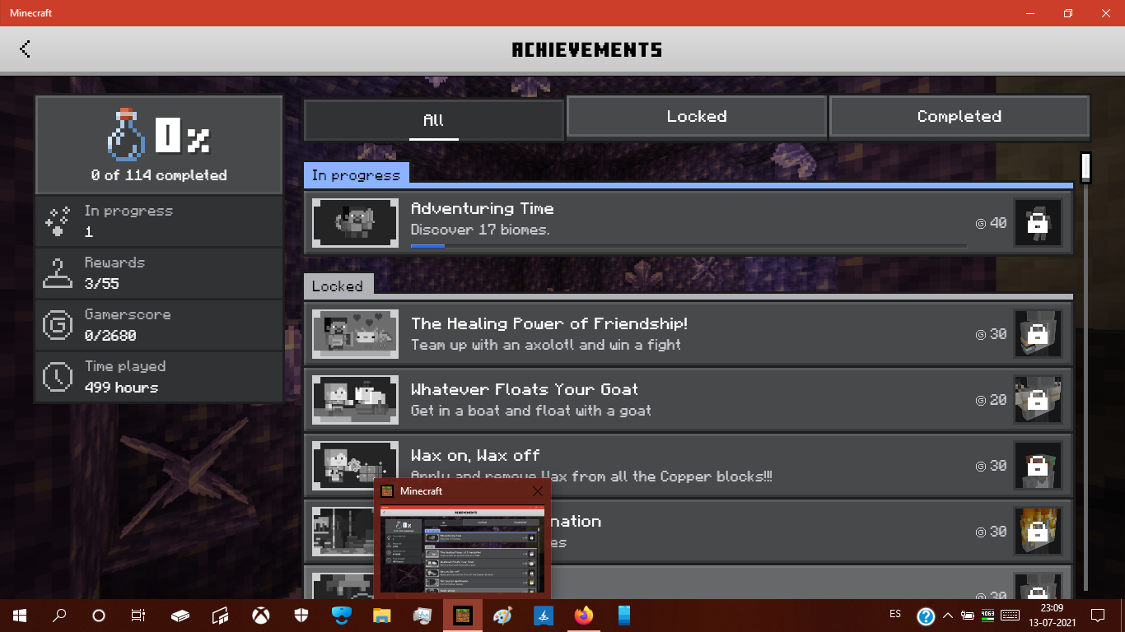The width and height of the screenshot is (1125, 632).
Task: Click the '499 hours' time played text
Action: pyautogui.click(x=121, y=388)
